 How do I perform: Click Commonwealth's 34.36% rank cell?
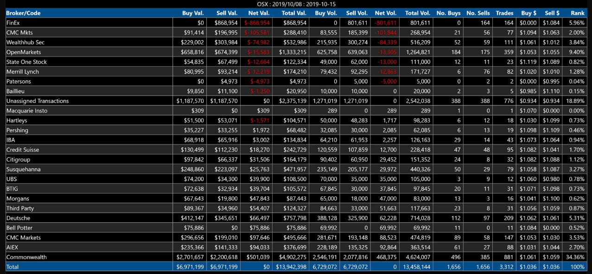575,257
